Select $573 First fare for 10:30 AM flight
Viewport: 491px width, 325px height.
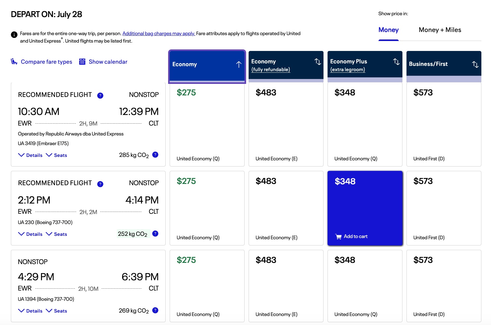click(444, 124)
